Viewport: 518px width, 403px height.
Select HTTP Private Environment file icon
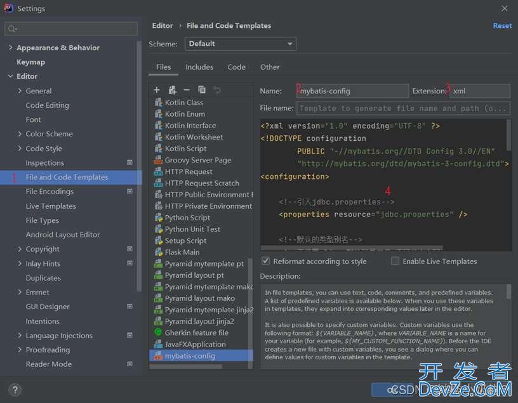(x=159, y=206)
